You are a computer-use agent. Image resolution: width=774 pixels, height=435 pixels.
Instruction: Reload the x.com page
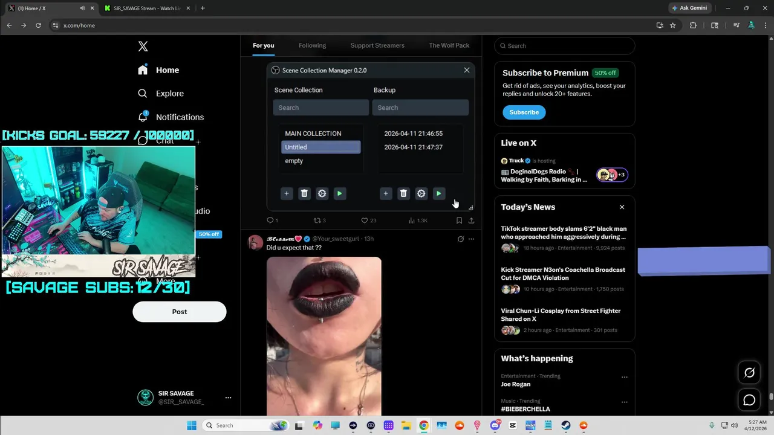(38, 25)
